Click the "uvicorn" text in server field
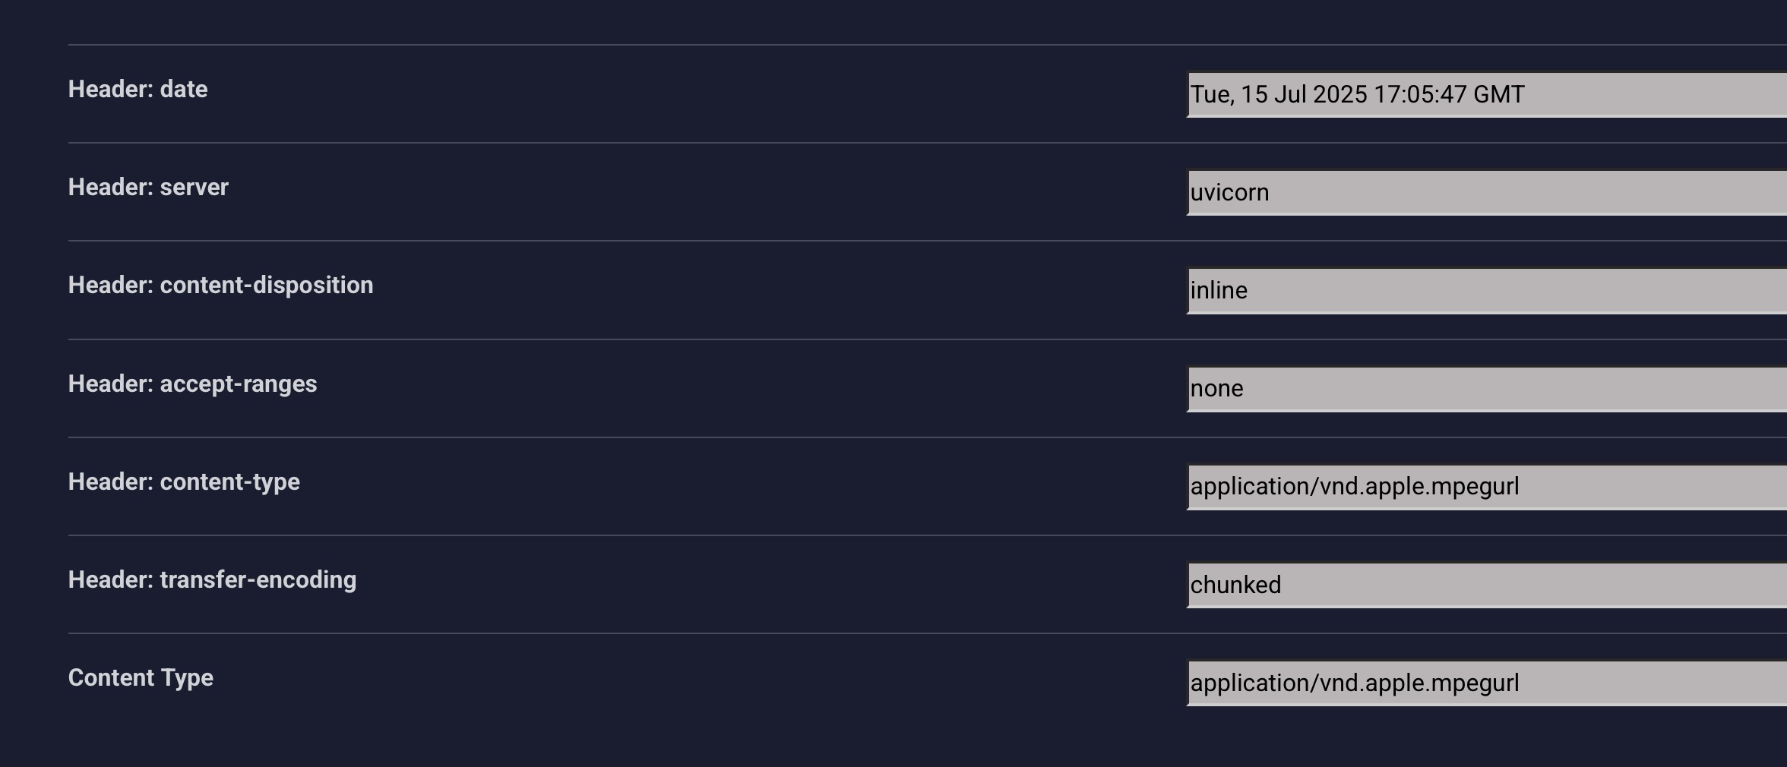This screenshot has height=767, width=1787. (1229, 192)
